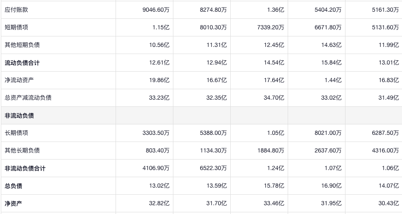Click the 应付账款 row label
Viewport: 402px width, 214px height.
pyautogui.click(x=16, y=10)
